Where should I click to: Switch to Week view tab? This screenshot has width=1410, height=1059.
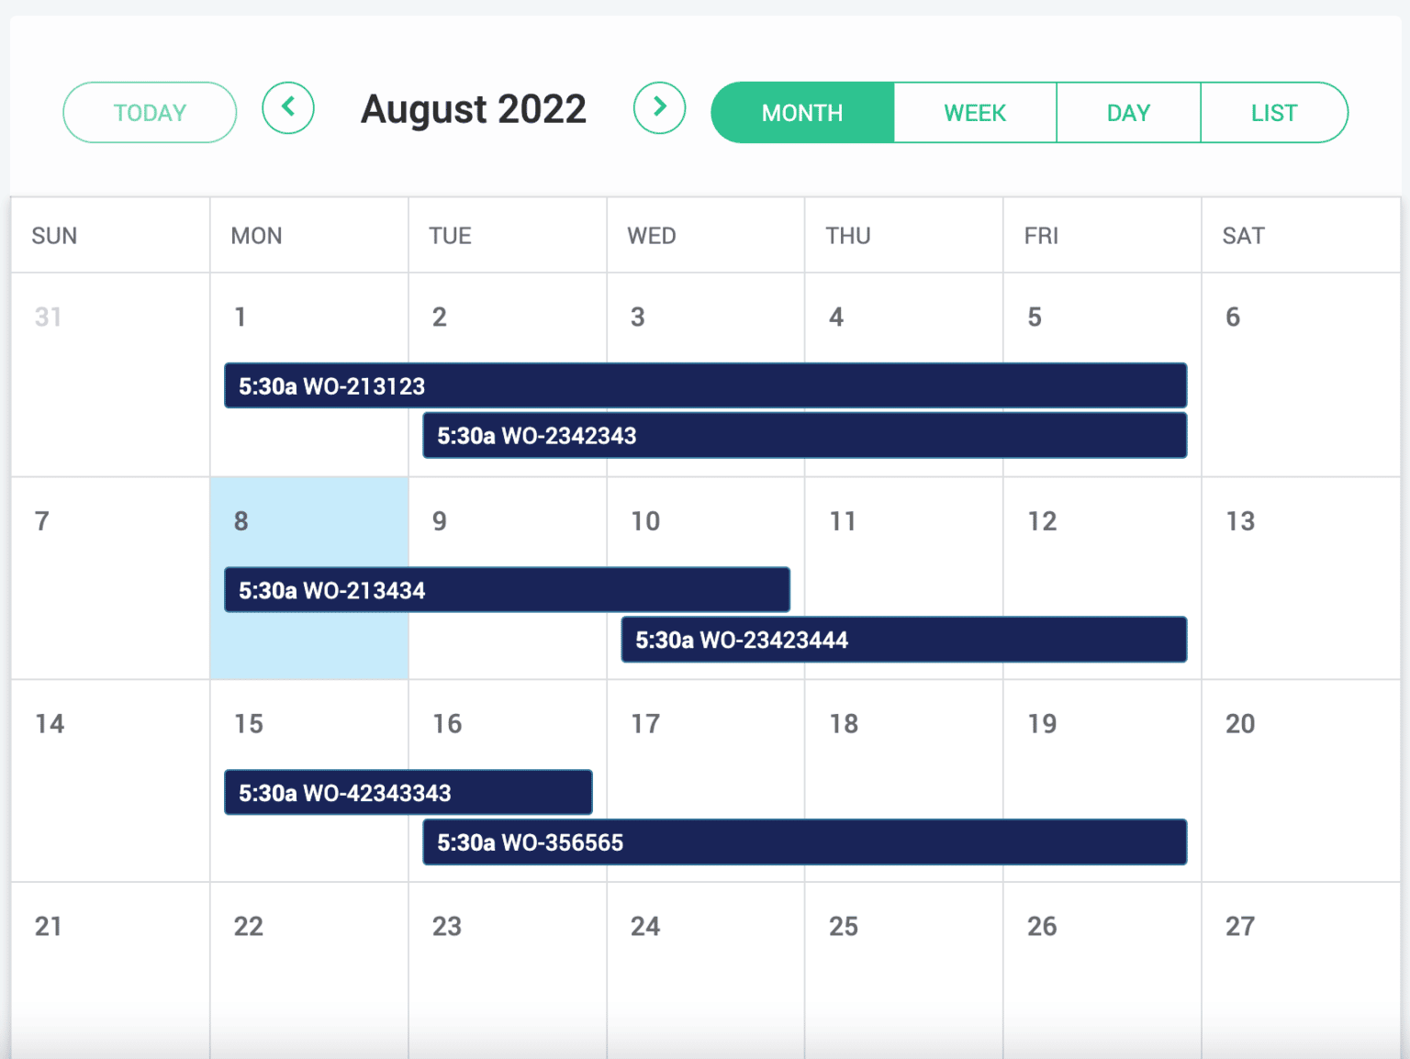(x=975, y=113)
